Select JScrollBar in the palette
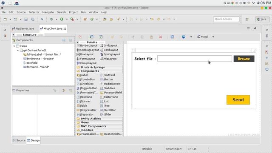 108,110
